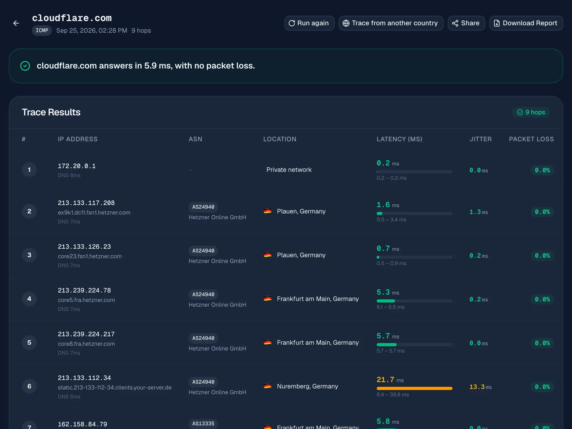Click the ICMP protocol badge
This screenshot has width=572, height=429.
[42, 30]
